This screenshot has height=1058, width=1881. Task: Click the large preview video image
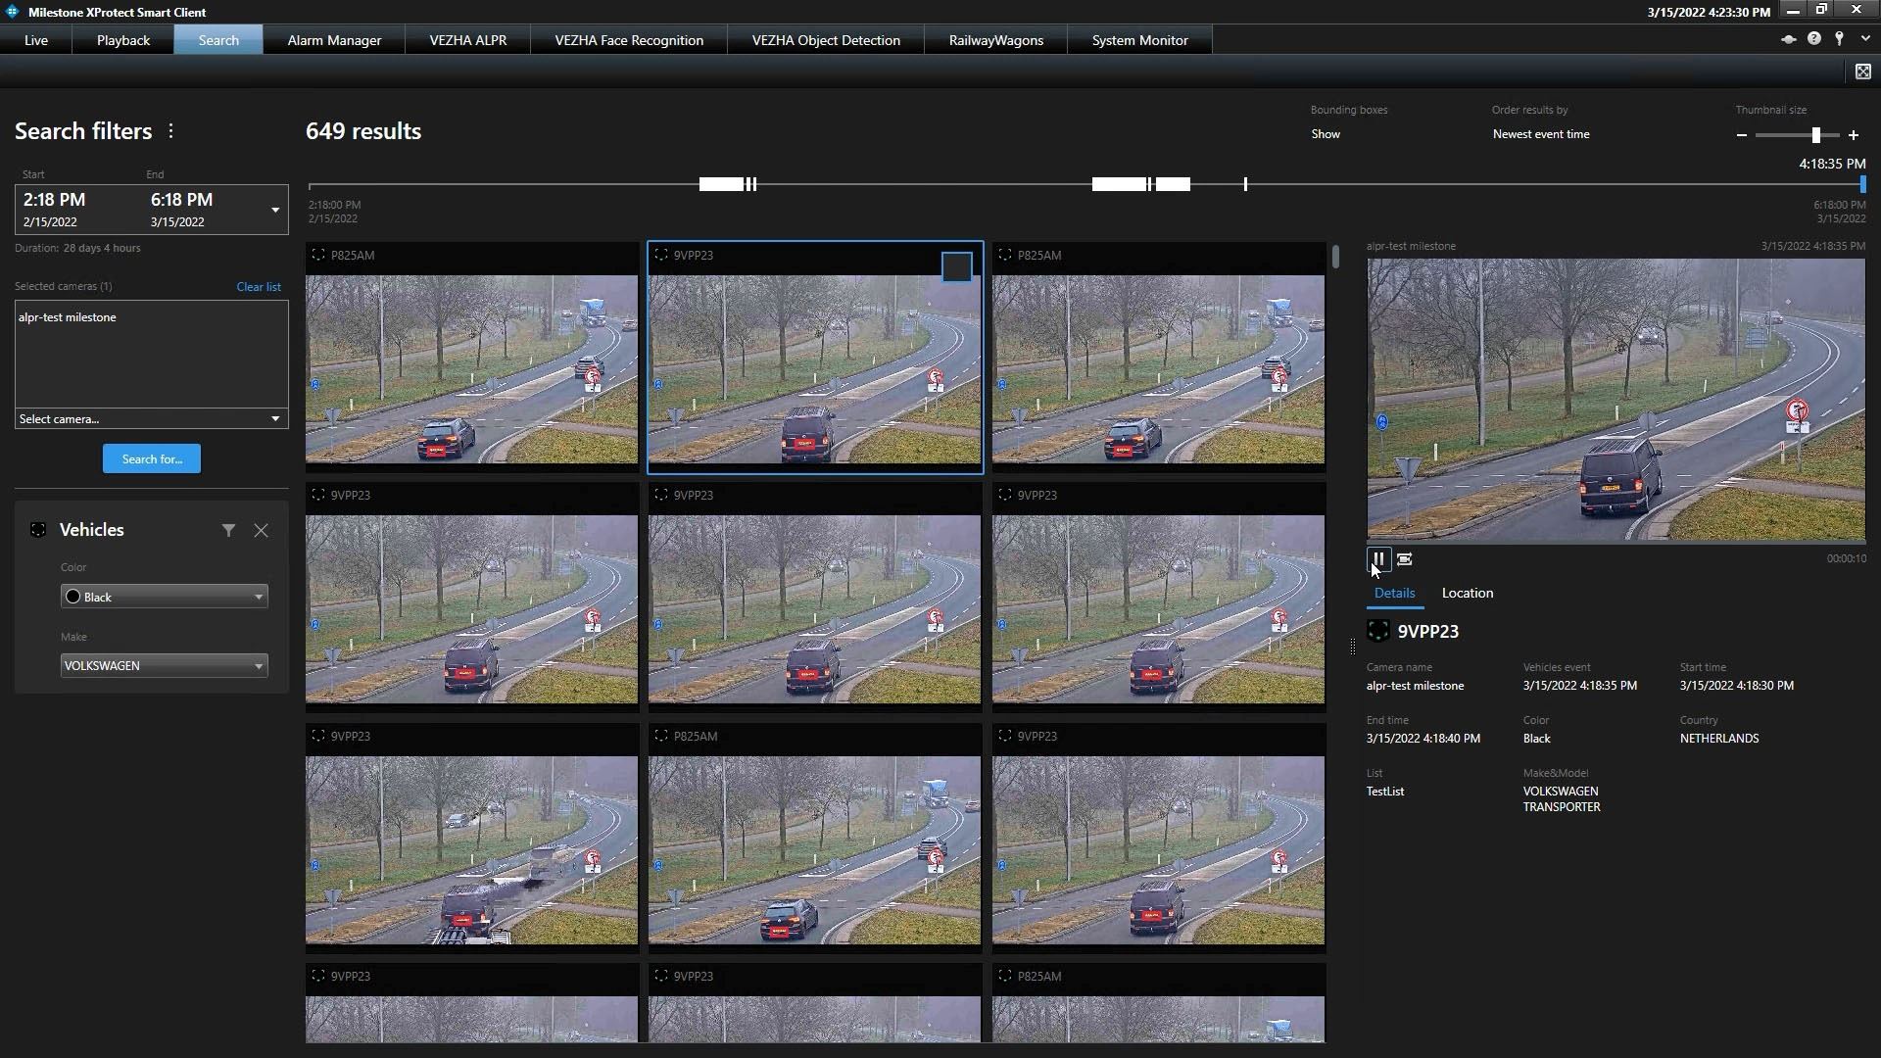1616,400
